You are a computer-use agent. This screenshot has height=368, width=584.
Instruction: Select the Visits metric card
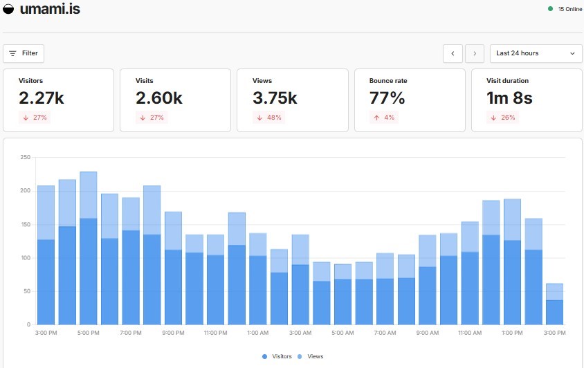[175, 100]
